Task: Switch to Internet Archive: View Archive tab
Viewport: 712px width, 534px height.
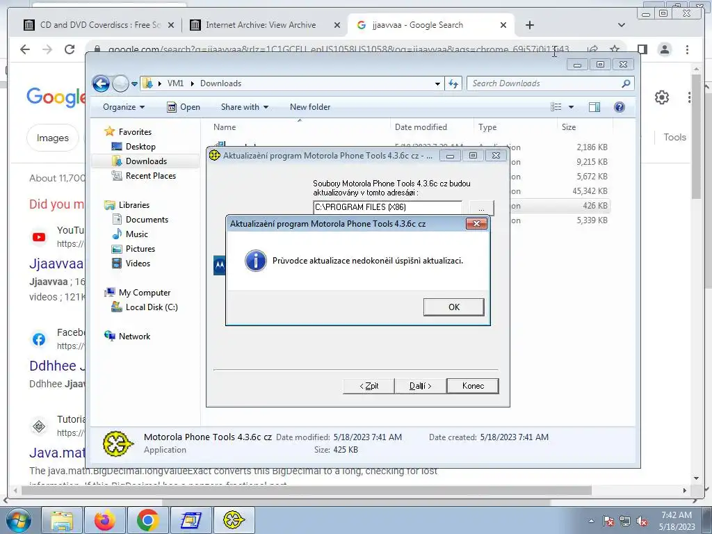Action: coord(261,25)
